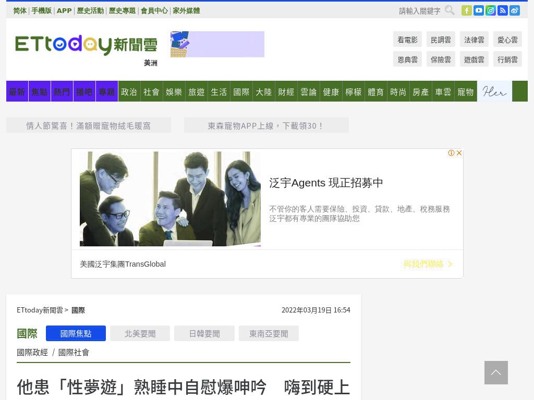The width and height of the screenshot is (534, 400).
Task: Select 熱門 in navigation bar
Action: tap(62, 92)
